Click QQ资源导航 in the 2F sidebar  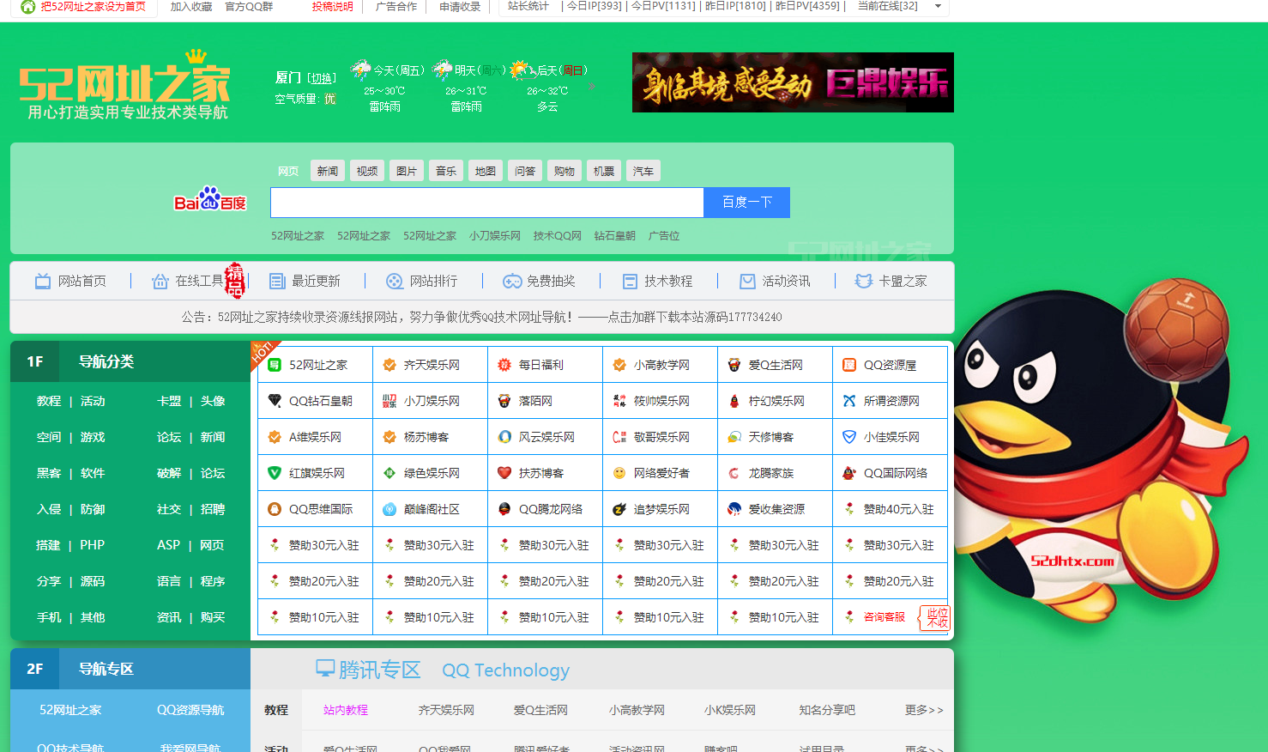190,710
